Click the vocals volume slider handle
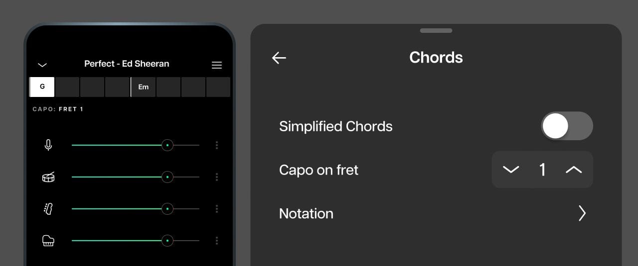The width and height of the screenshot is (638, 266). (x=167, y=145)
